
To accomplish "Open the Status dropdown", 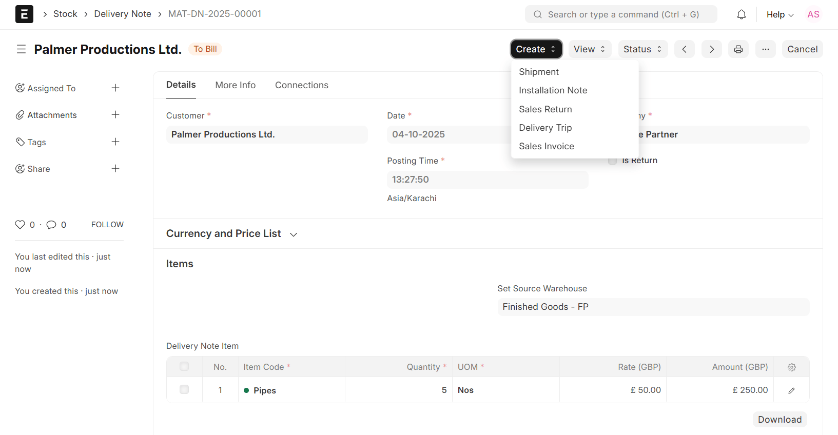I will tap(643, 49).
